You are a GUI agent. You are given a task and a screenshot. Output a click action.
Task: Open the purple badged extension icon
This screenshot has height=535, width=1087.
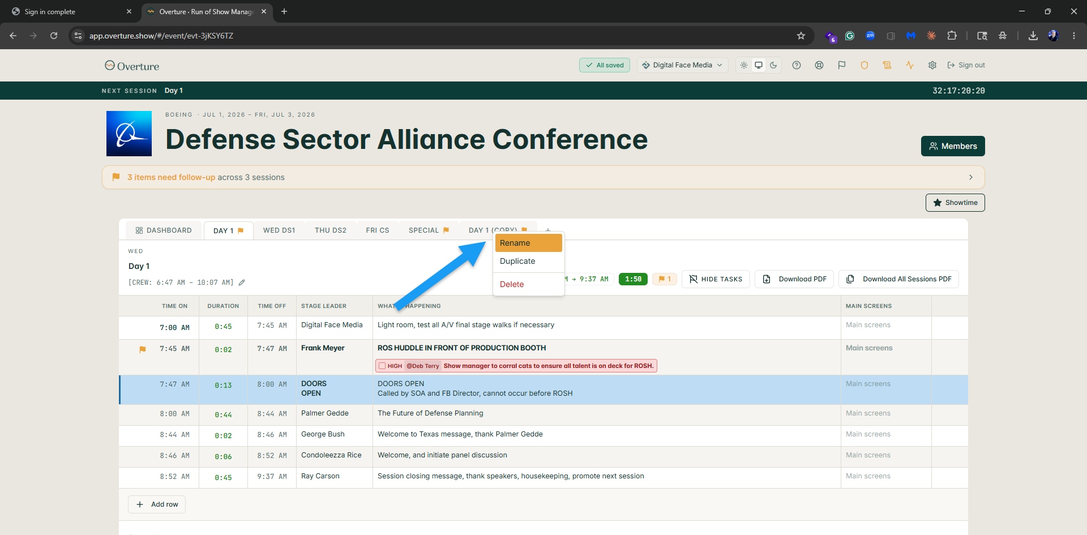pyautogui.click(x=831, y=36)
